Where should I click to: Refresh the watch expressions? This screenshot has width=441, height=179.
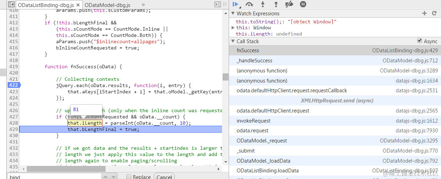point(434,13)
